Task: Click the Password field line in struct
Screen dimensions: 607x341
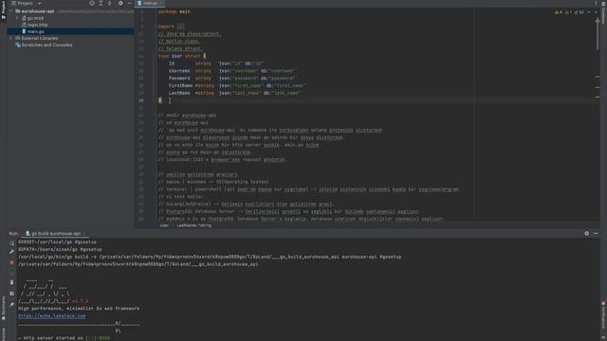Action: coord(233,79)
